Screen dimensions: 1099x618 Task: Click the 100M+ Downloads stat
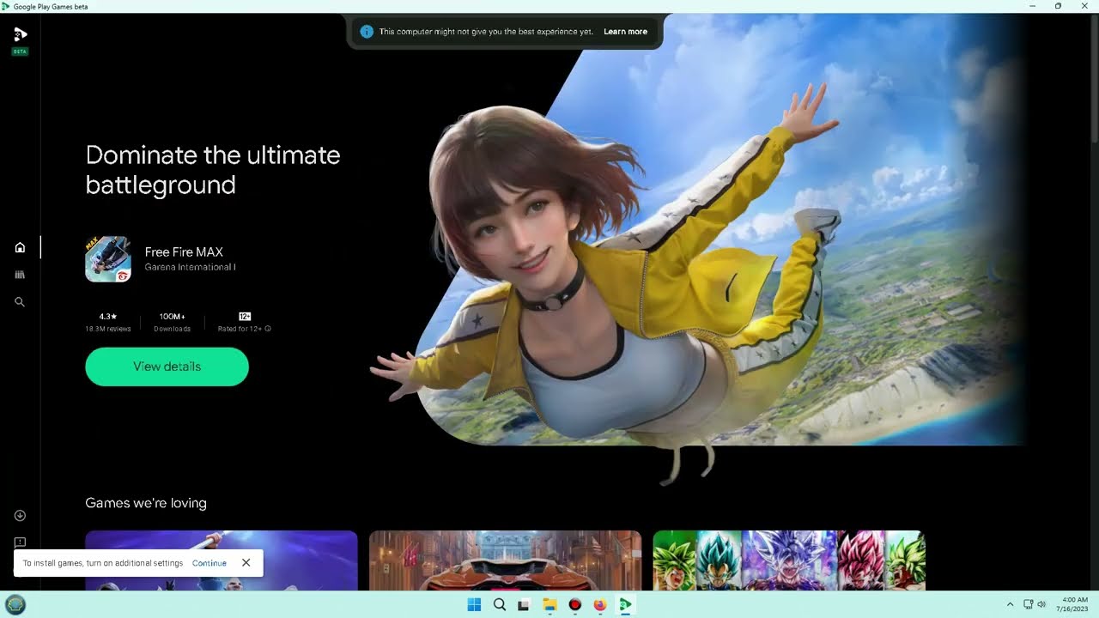tap(172, 322)
